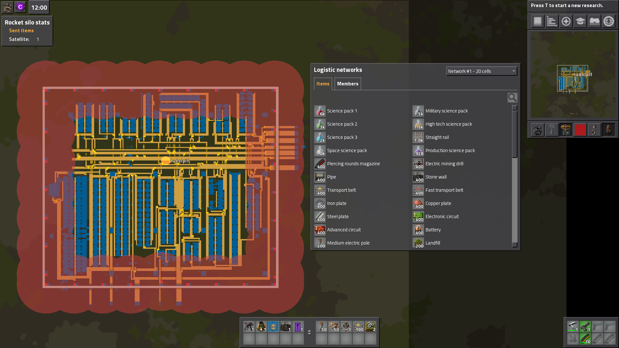Click the player marker ludolpif on map

coord(166,160)
